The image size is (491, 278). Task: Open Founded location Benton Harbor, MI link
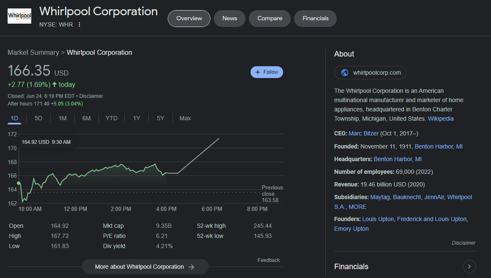(439, 146)
